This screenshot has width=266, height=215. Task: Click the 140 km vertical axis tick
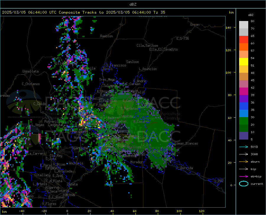[x=228, y=28]
